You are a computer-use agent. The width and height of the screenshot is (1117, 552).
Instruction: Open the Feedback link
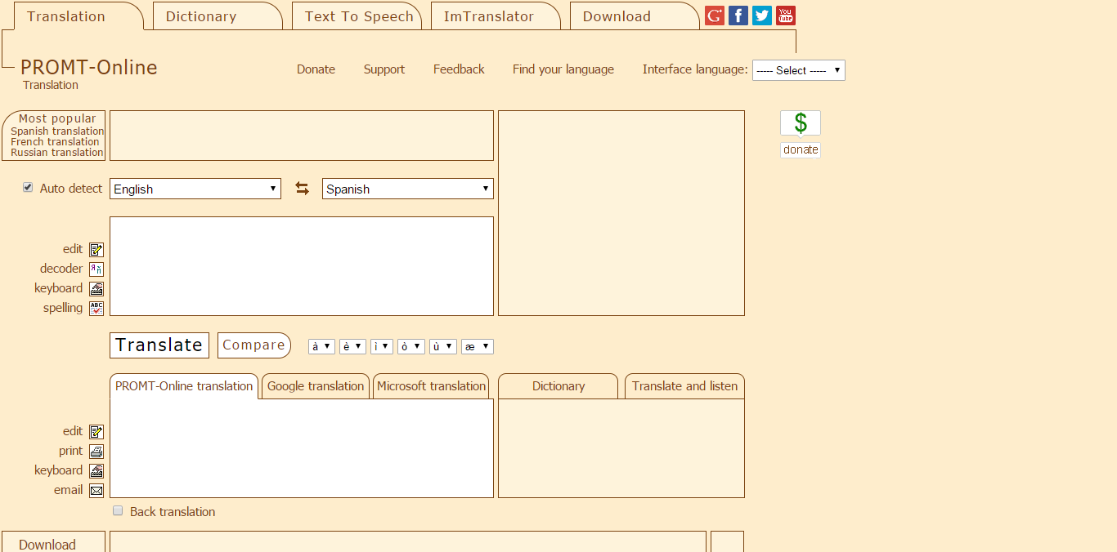click(459, 69)
